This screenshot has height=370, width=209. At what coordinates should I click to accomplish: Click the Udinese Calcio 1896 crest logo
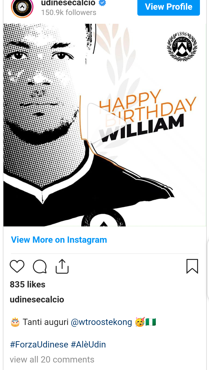[x=182, y=46]
